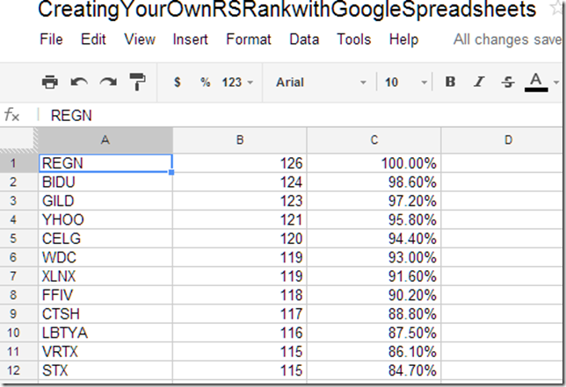Viewport: 566px width, 387px height.
Task: Toggle strikethrough formatting
Action: click(508, 82)
